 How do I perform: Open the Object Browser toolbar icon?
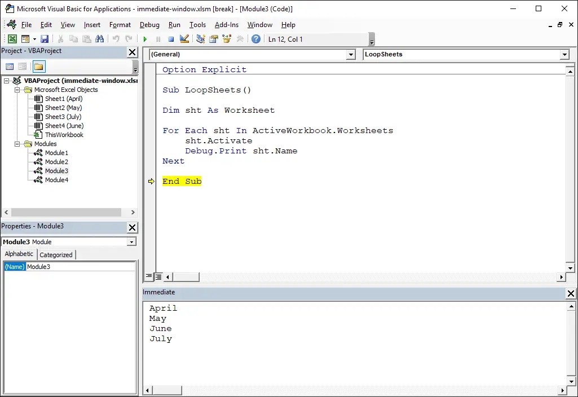coord(226,38)
